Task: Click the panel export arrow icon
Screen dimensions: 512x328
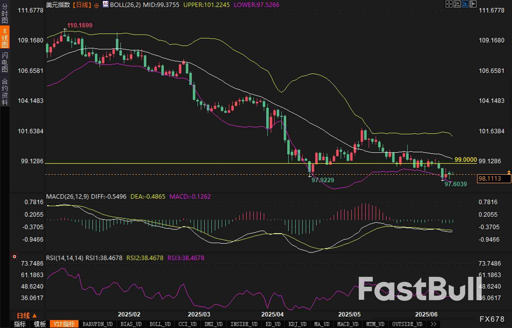Action: [473, 4]
